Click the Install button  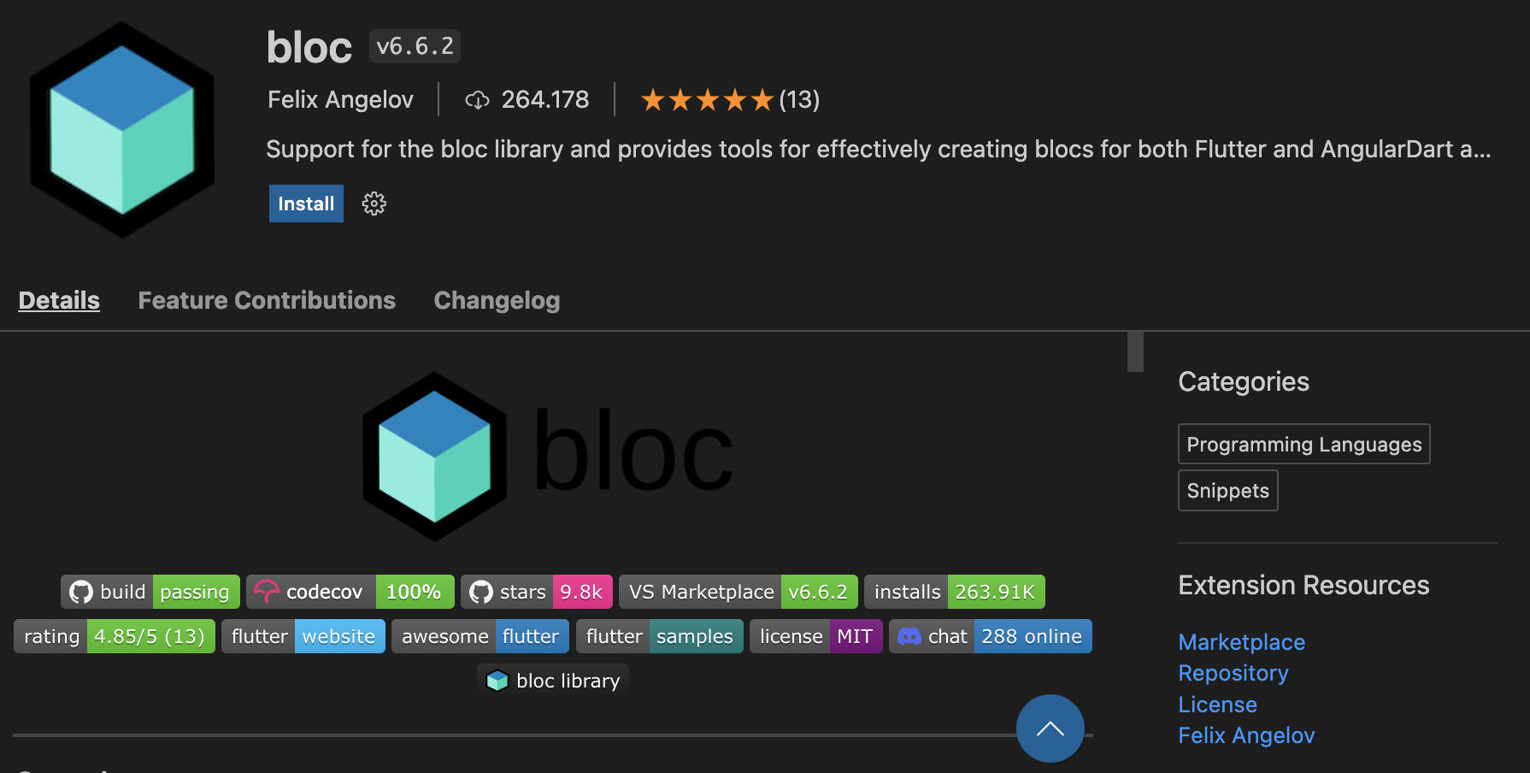305,204
